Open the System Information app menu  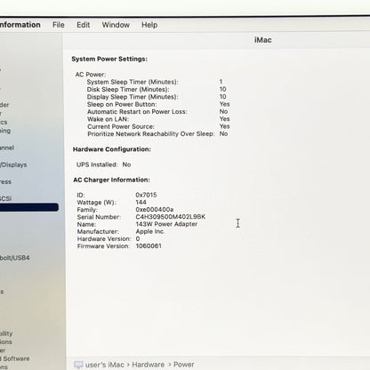(x=20, y=25)
